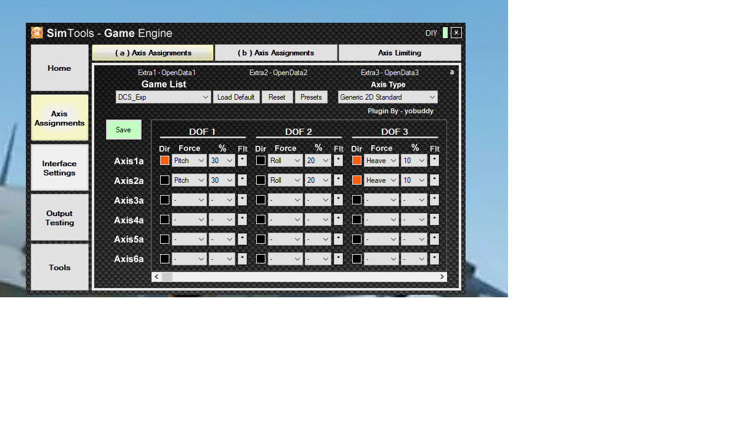Click the Plugin By - yobuddy text
739x421 pixels.
pos(400,111)
